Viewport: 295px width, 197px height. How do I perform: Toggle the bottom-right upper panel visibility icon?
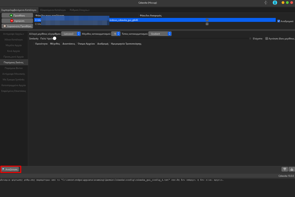point(284,169)
